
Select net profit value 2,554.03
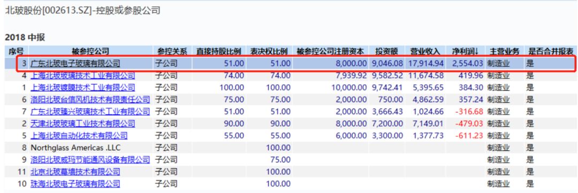467,63
